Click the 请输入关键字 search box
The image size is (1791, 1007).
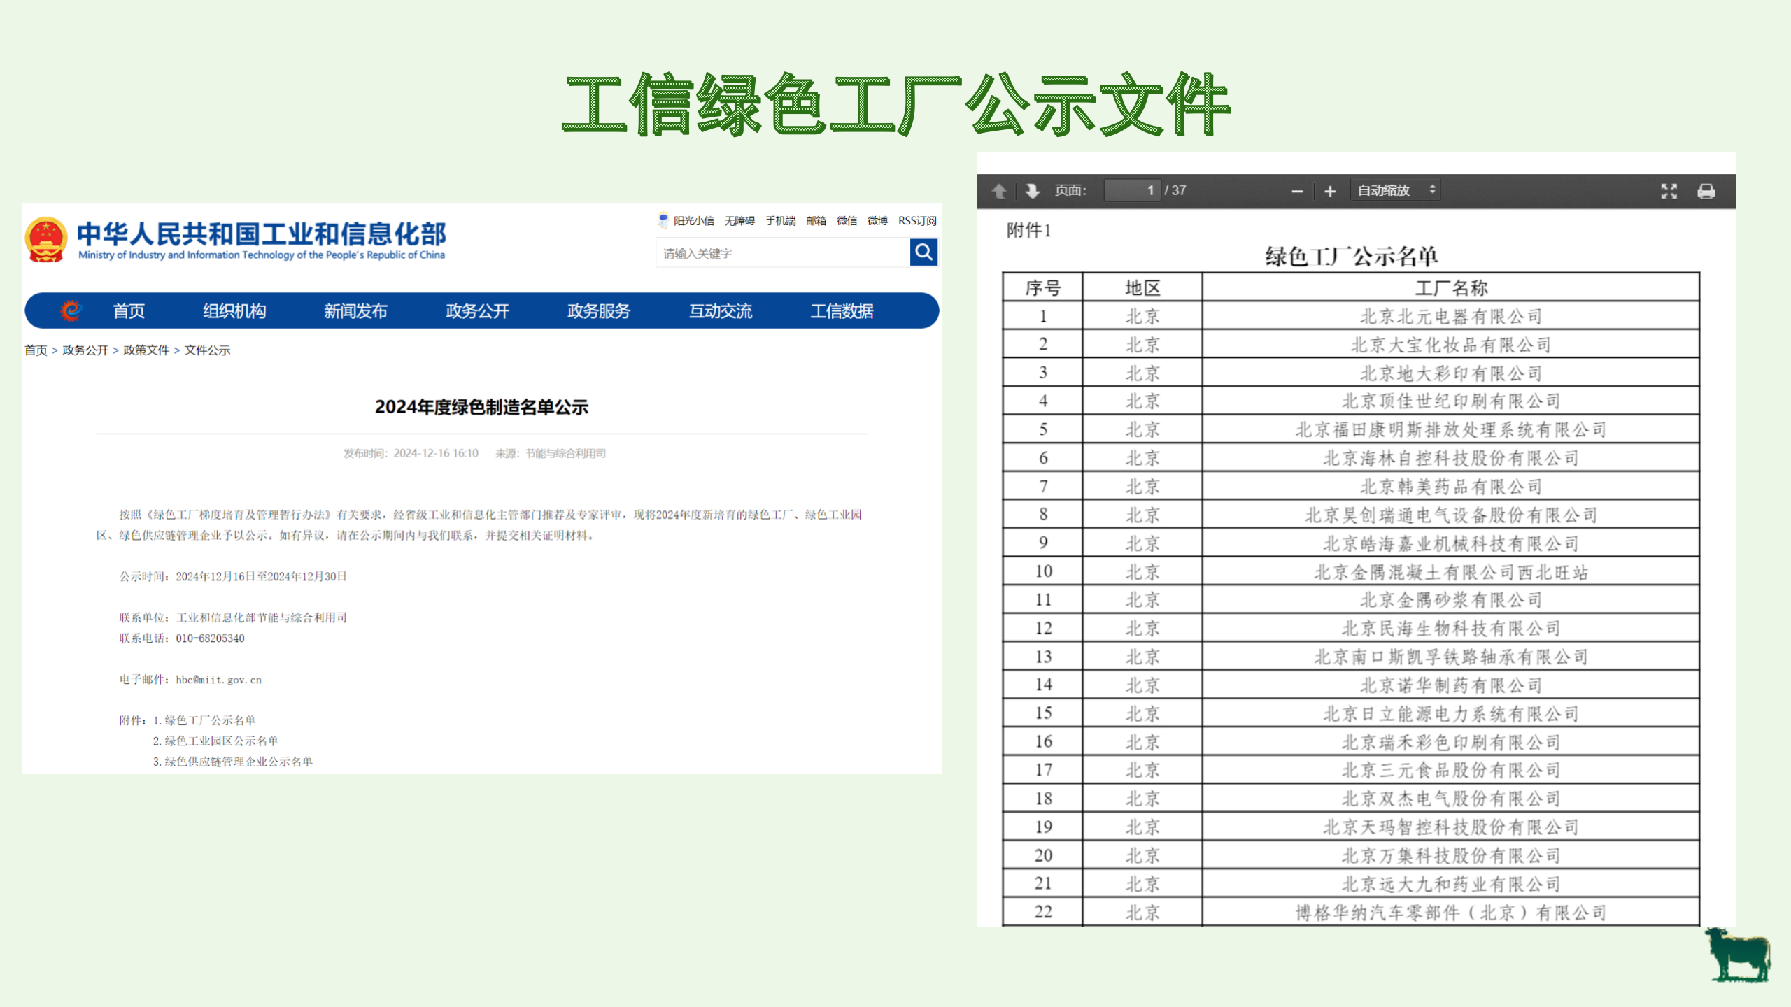point(782,253)
